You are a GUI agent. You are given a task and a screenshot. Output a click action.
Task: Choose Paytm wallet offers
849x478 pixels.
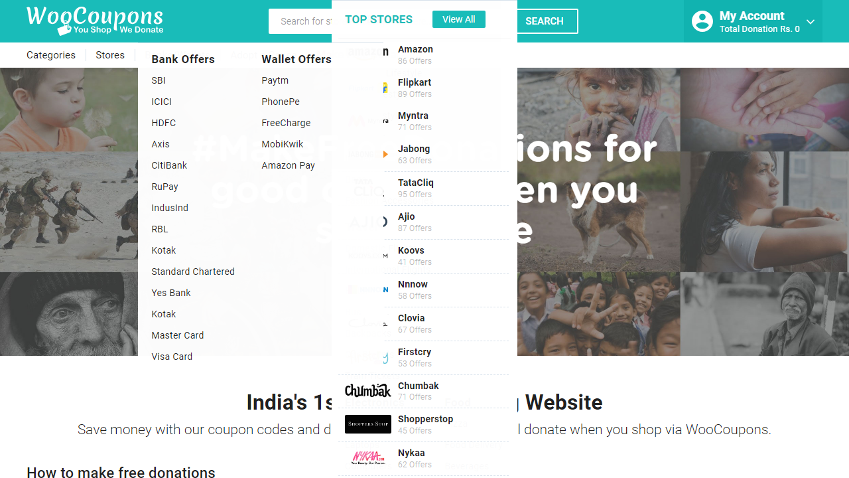275,80
